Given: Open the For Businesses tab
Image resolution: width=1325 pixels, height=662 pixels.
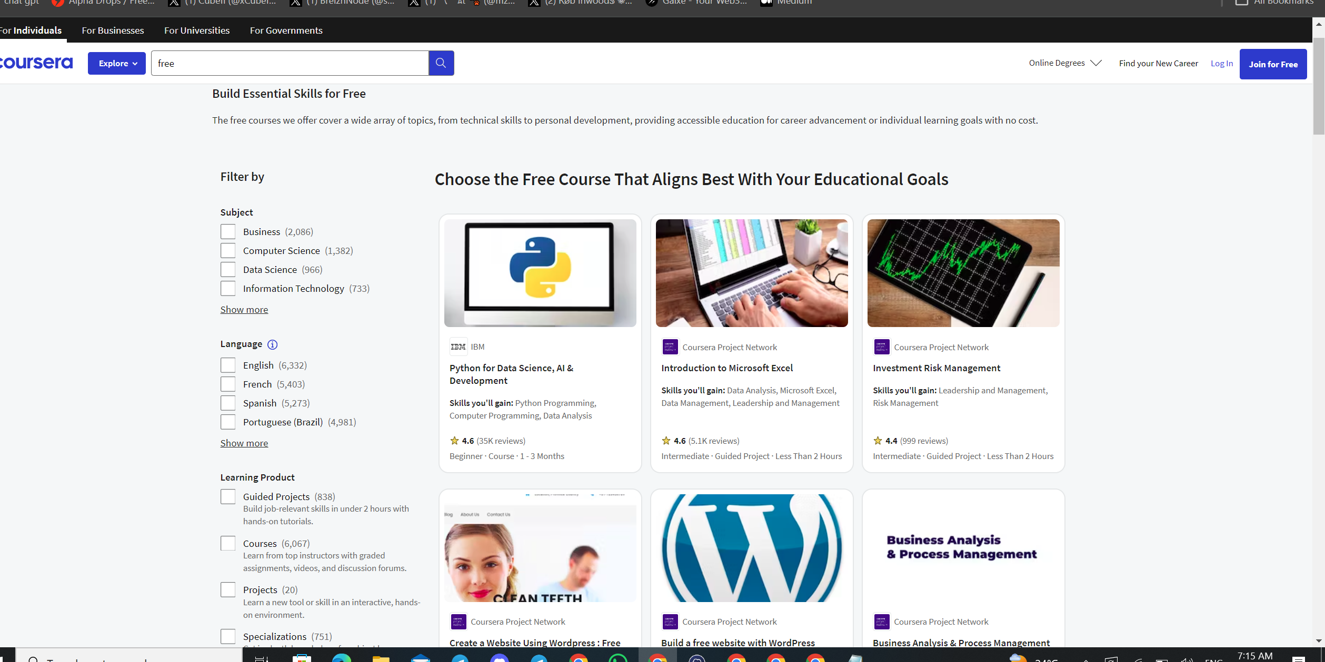Looking at the screenshot, I should coord(113,30).
